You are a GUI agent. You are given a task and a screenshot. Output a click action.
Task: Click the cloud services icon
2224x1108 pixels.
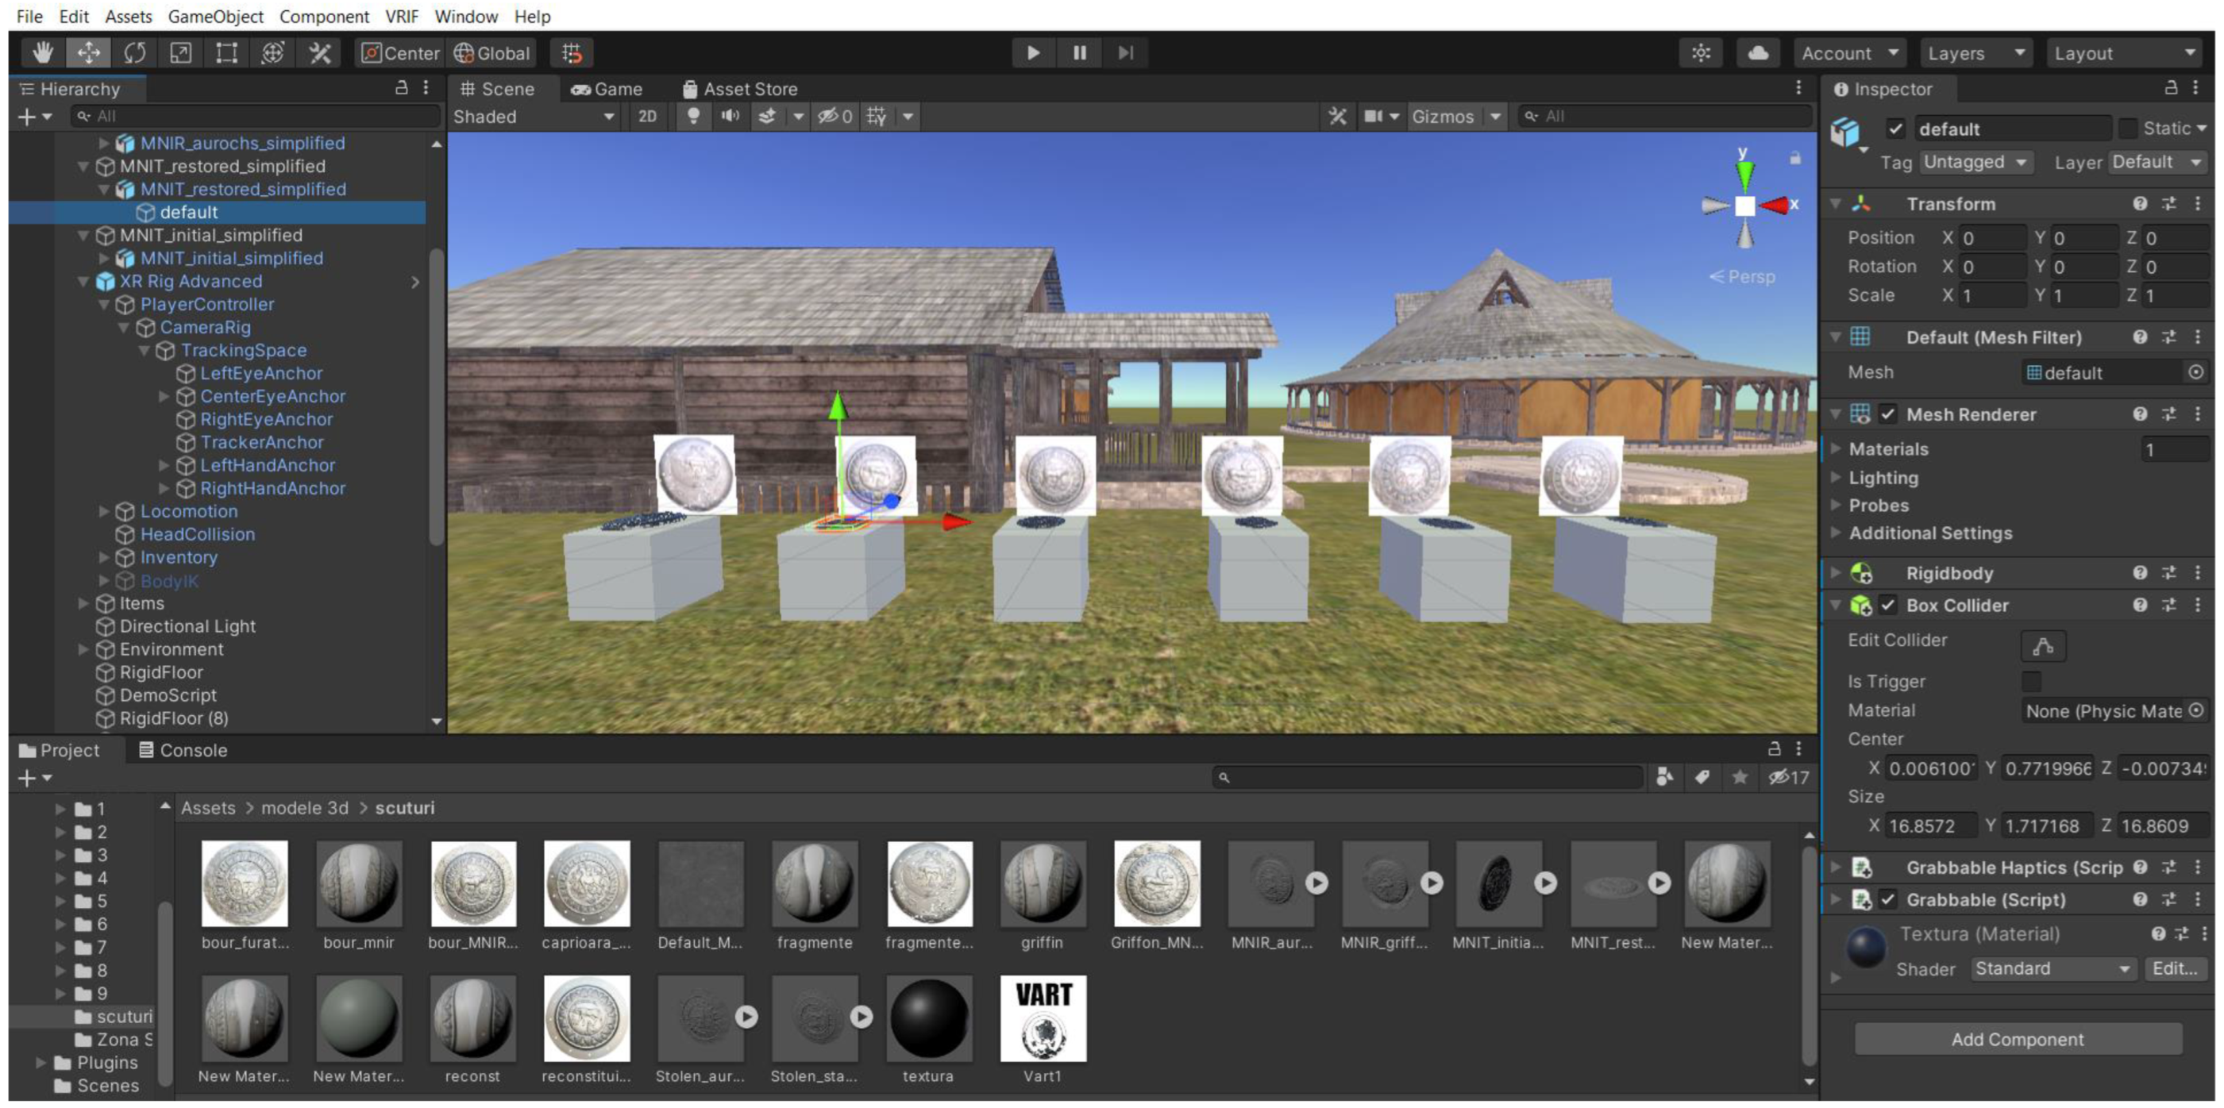click(1758, 52)
